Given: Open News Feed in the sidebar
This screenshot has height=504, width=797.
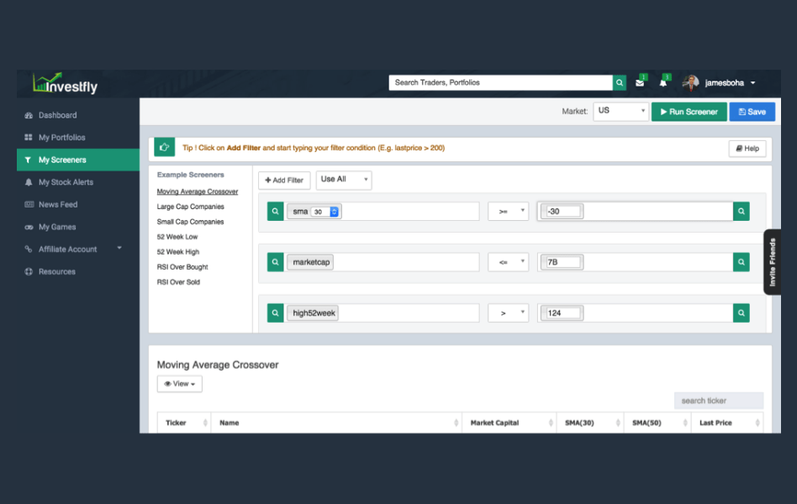Looking at the screenshot, I should coord(58,205).
